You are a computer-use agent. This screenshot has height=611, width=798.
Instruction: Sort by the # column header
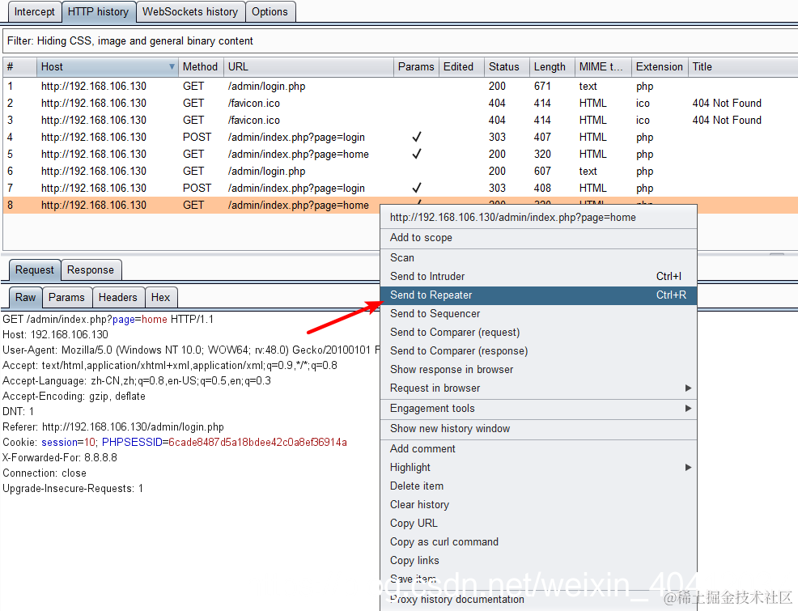click(19, 66)
